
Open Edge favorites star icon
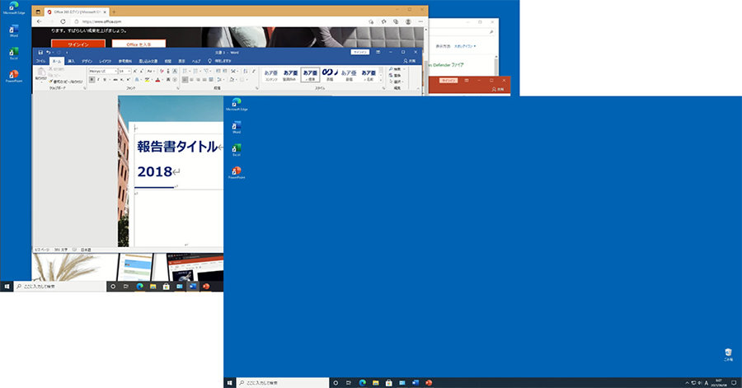click(383, 21)
